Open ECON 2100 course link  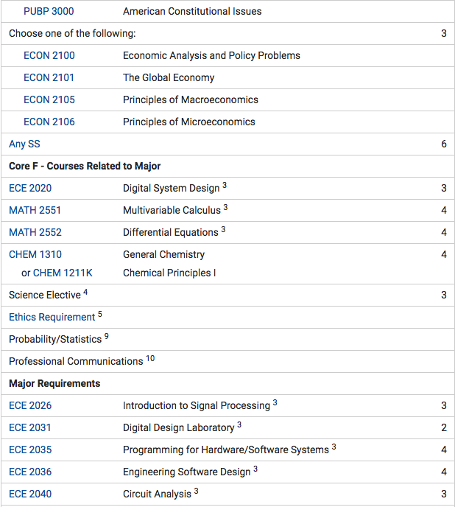[x=49, y=55]
